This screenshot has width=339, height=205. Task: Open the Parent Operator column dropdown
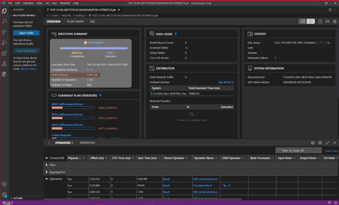click(187, 158)
